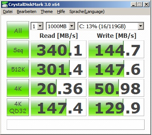Open the Datei menu
This screenshot has width=152, height=135.
(8, 11)
